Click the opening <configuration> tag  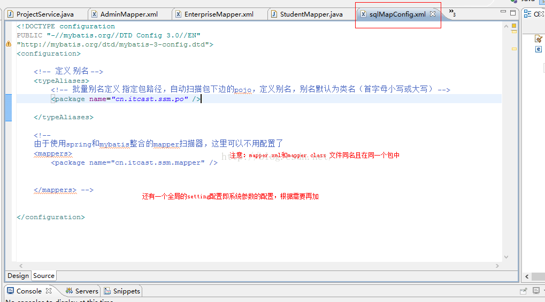[49, 53]
